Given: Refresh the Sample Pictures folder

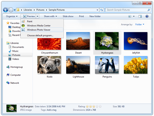Looking at the screenshot, I should [102, 10].
